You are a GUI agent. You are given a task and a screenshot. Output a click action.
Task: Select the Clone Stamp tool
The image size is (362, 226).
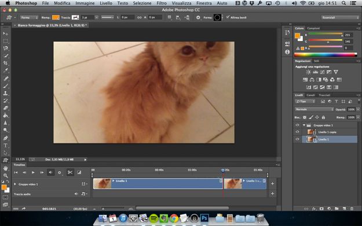coord(6,93)
